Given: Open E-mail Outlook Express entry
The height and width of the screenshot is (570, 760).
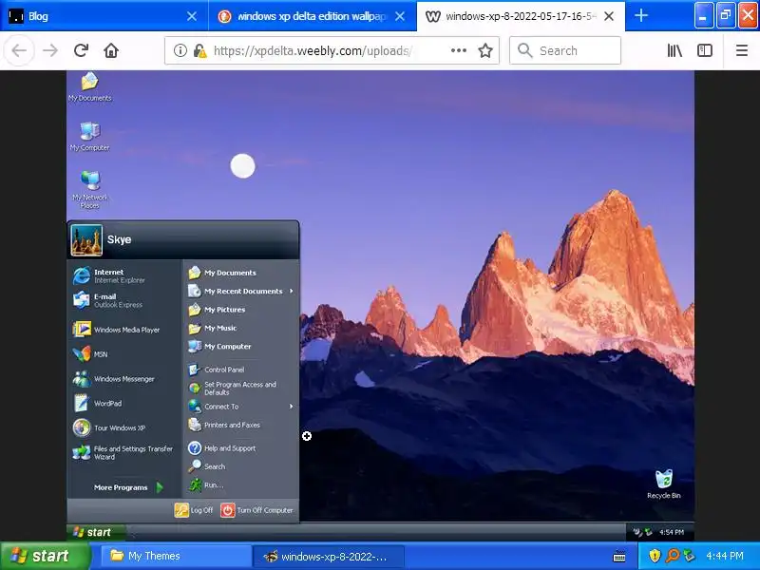Looking at the screenshot, I should [126, 300].
